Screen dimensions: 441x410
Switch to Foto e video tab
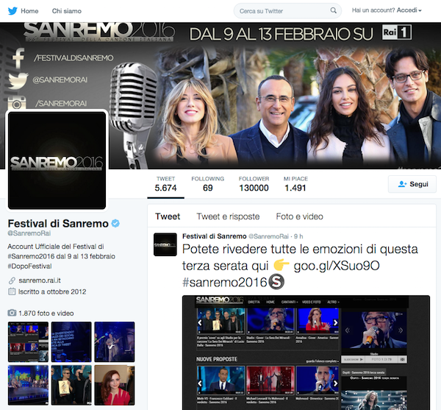[300, 216]
